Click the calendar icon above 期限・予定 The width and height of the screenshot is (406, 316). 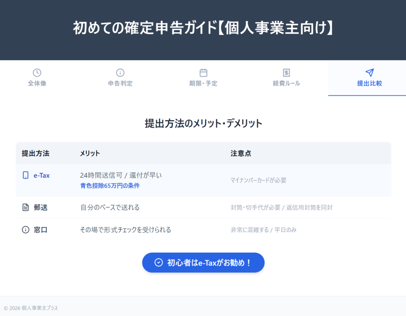point(203,72)
